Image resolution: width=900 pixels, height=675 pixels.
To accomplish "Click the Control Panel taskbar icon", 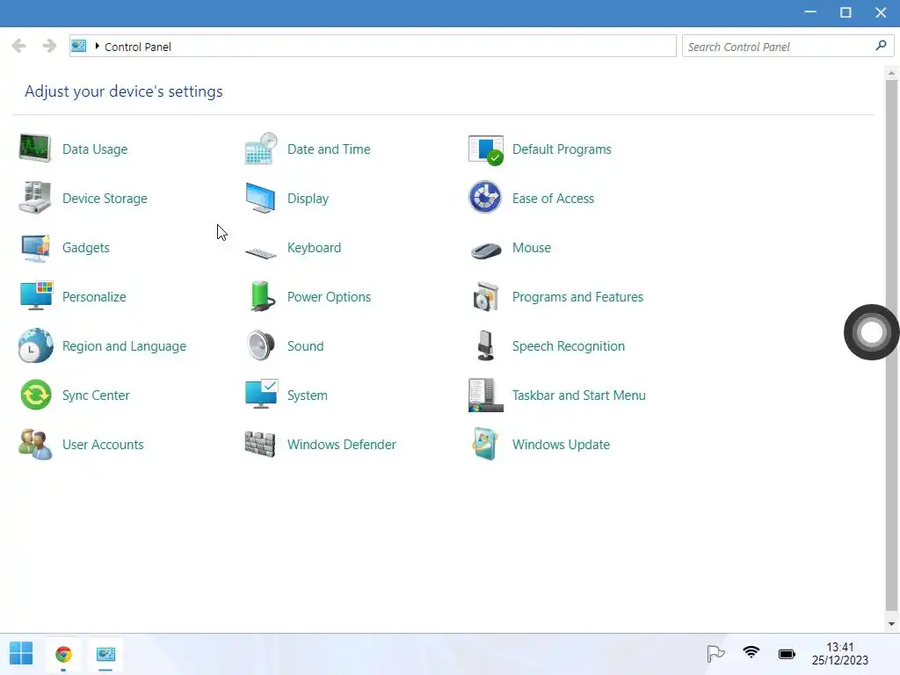I will pyautogui.click(x=105, y=654).
